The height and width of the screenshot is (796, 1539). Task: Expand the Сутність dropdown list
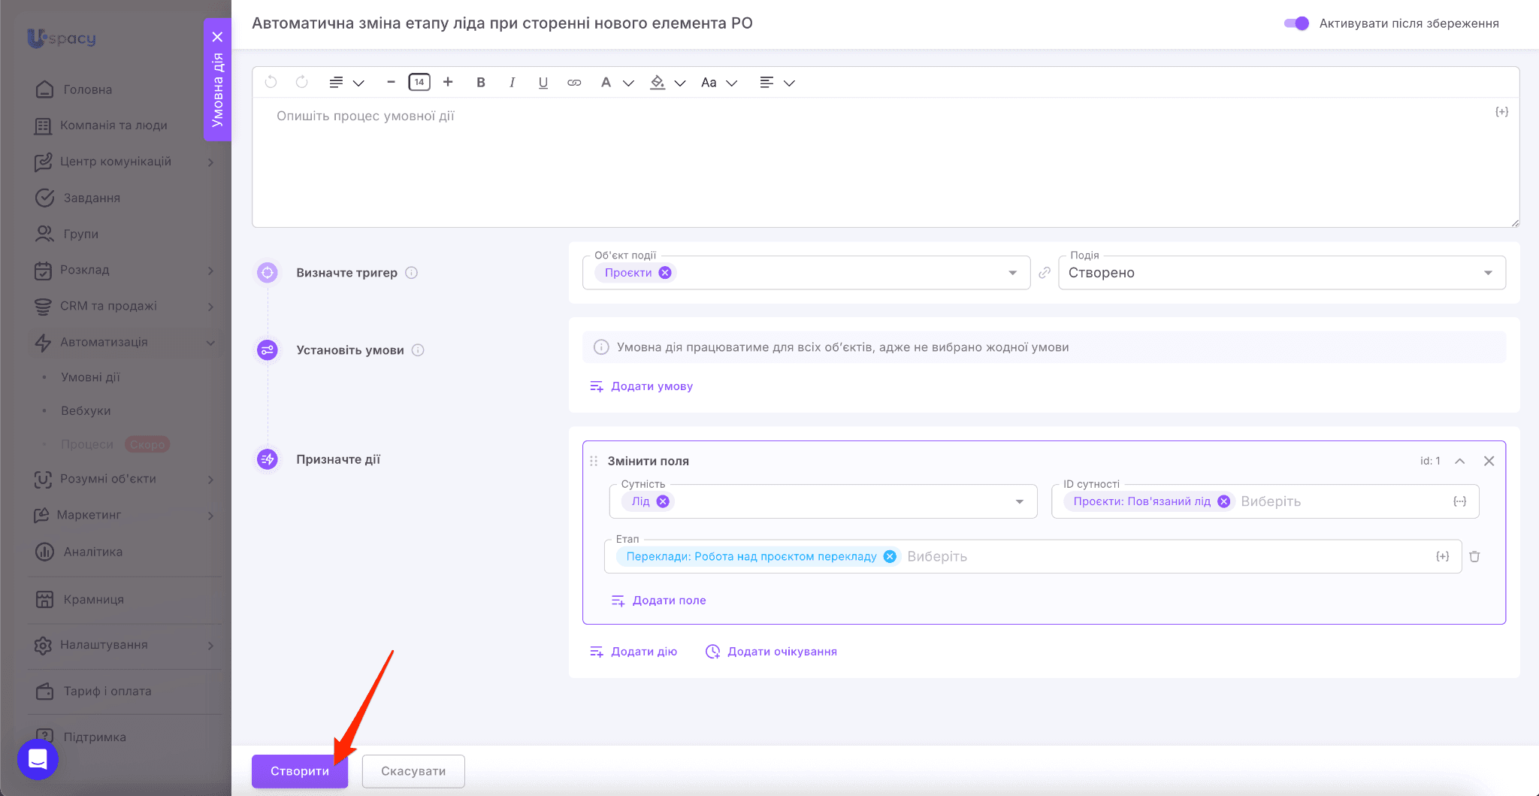pos(1020,501)
